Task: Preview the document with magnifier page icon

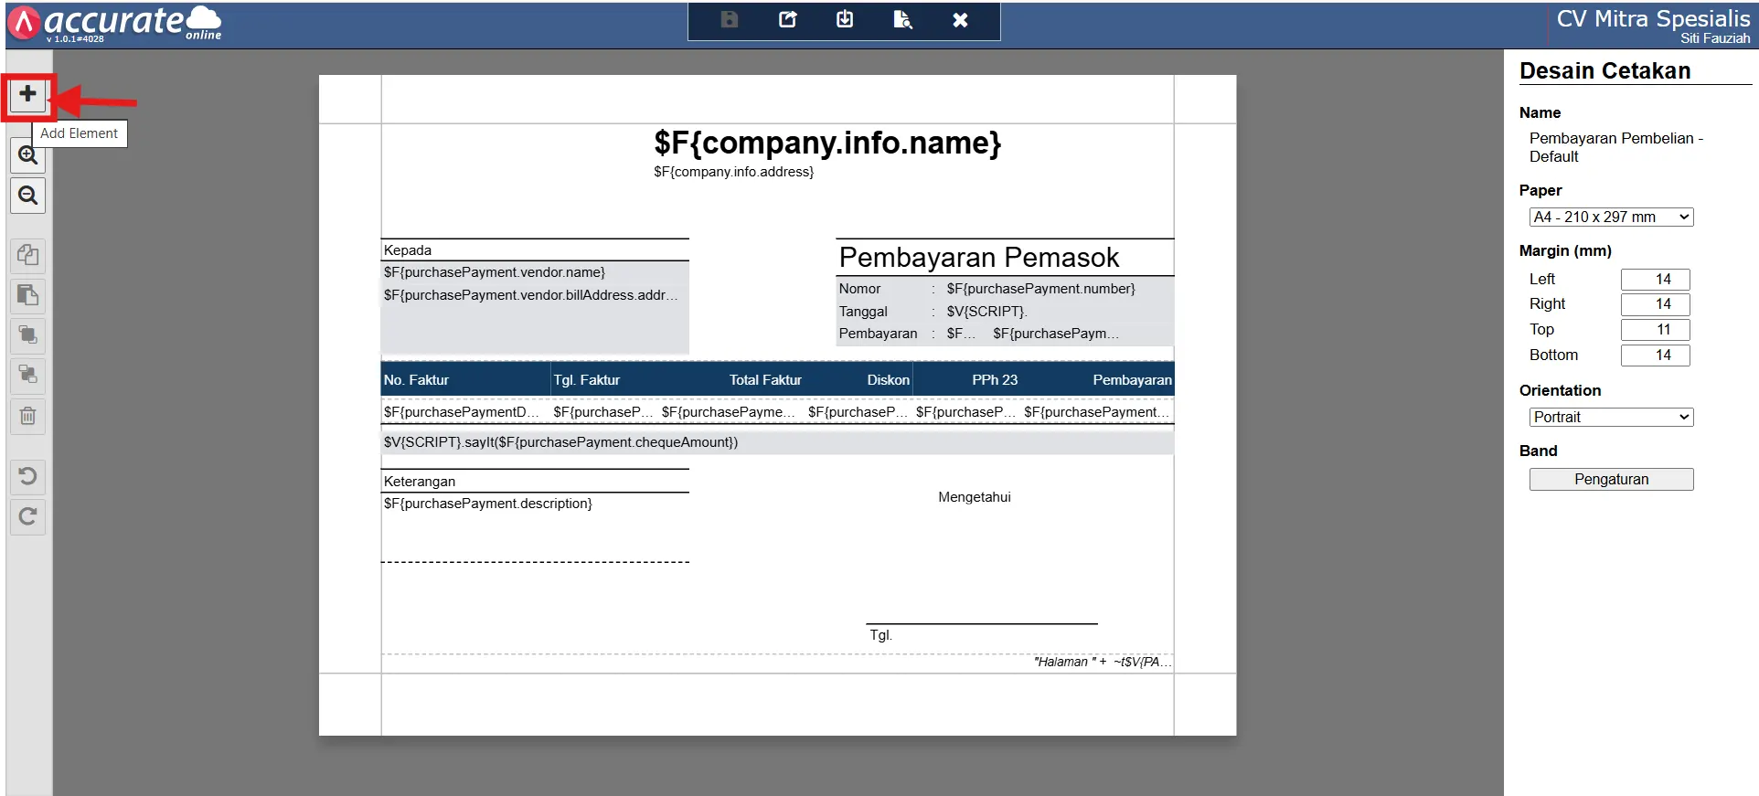Action: click(902, 20)
